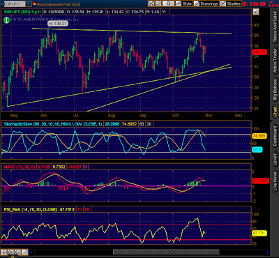Open the Studies menu button

[x=230, y=3]
